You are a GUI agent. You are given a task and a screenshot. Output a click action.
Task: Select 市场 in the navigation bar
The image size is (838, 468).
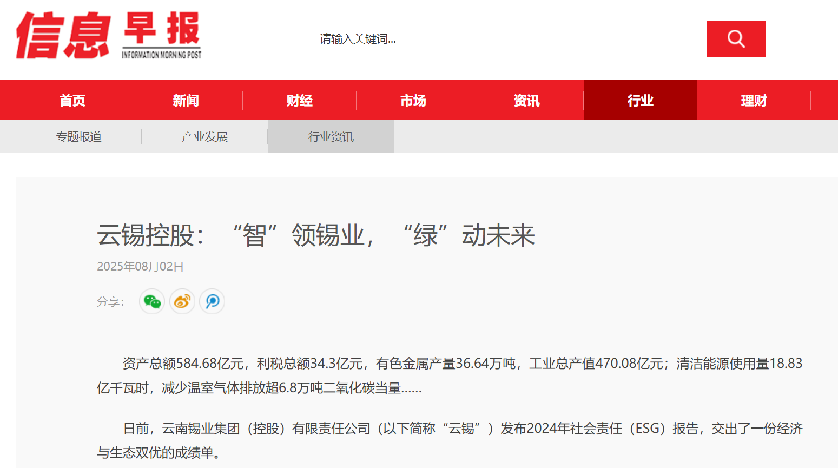click(413, 100)
